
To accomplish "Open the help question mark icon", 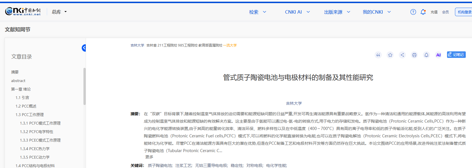I will click(x=413, y=12).
